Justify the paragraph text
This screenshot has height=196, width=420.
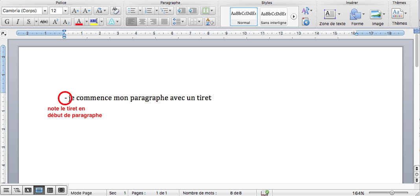click(164, 22)
